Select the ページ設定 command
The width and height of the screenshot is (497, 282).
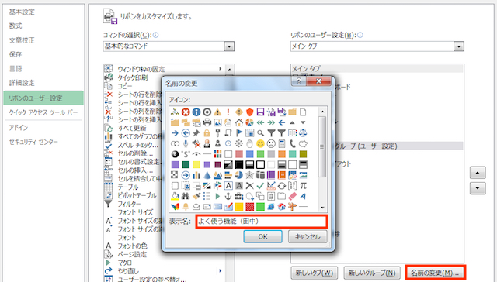click(132, 254)
